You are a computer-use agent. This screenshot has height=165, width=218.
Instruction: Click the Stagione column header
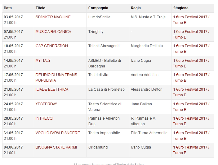(x=181, y=8)
